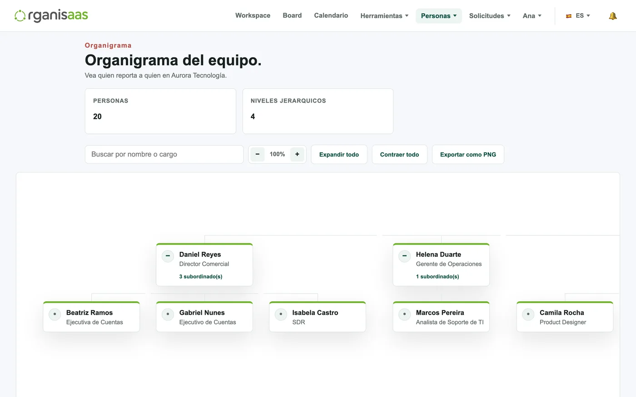Open the Personas dropdown menu
Screen dimensions: 636x397
(439, 16)
